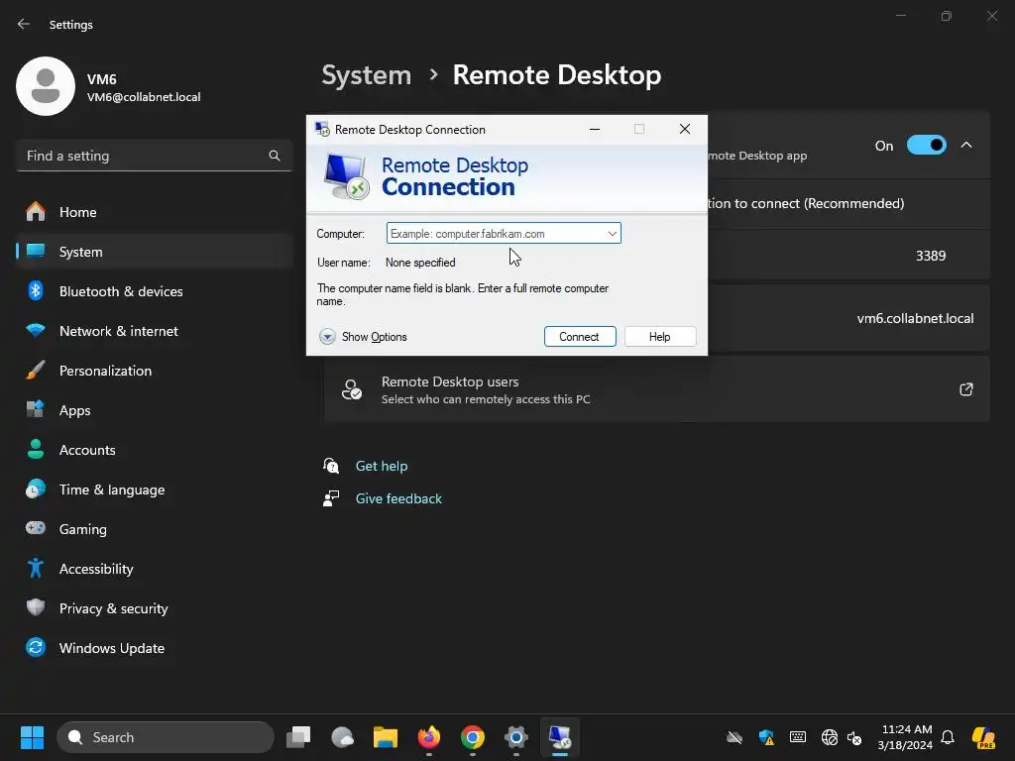Focus the Find a setting field

154,156
